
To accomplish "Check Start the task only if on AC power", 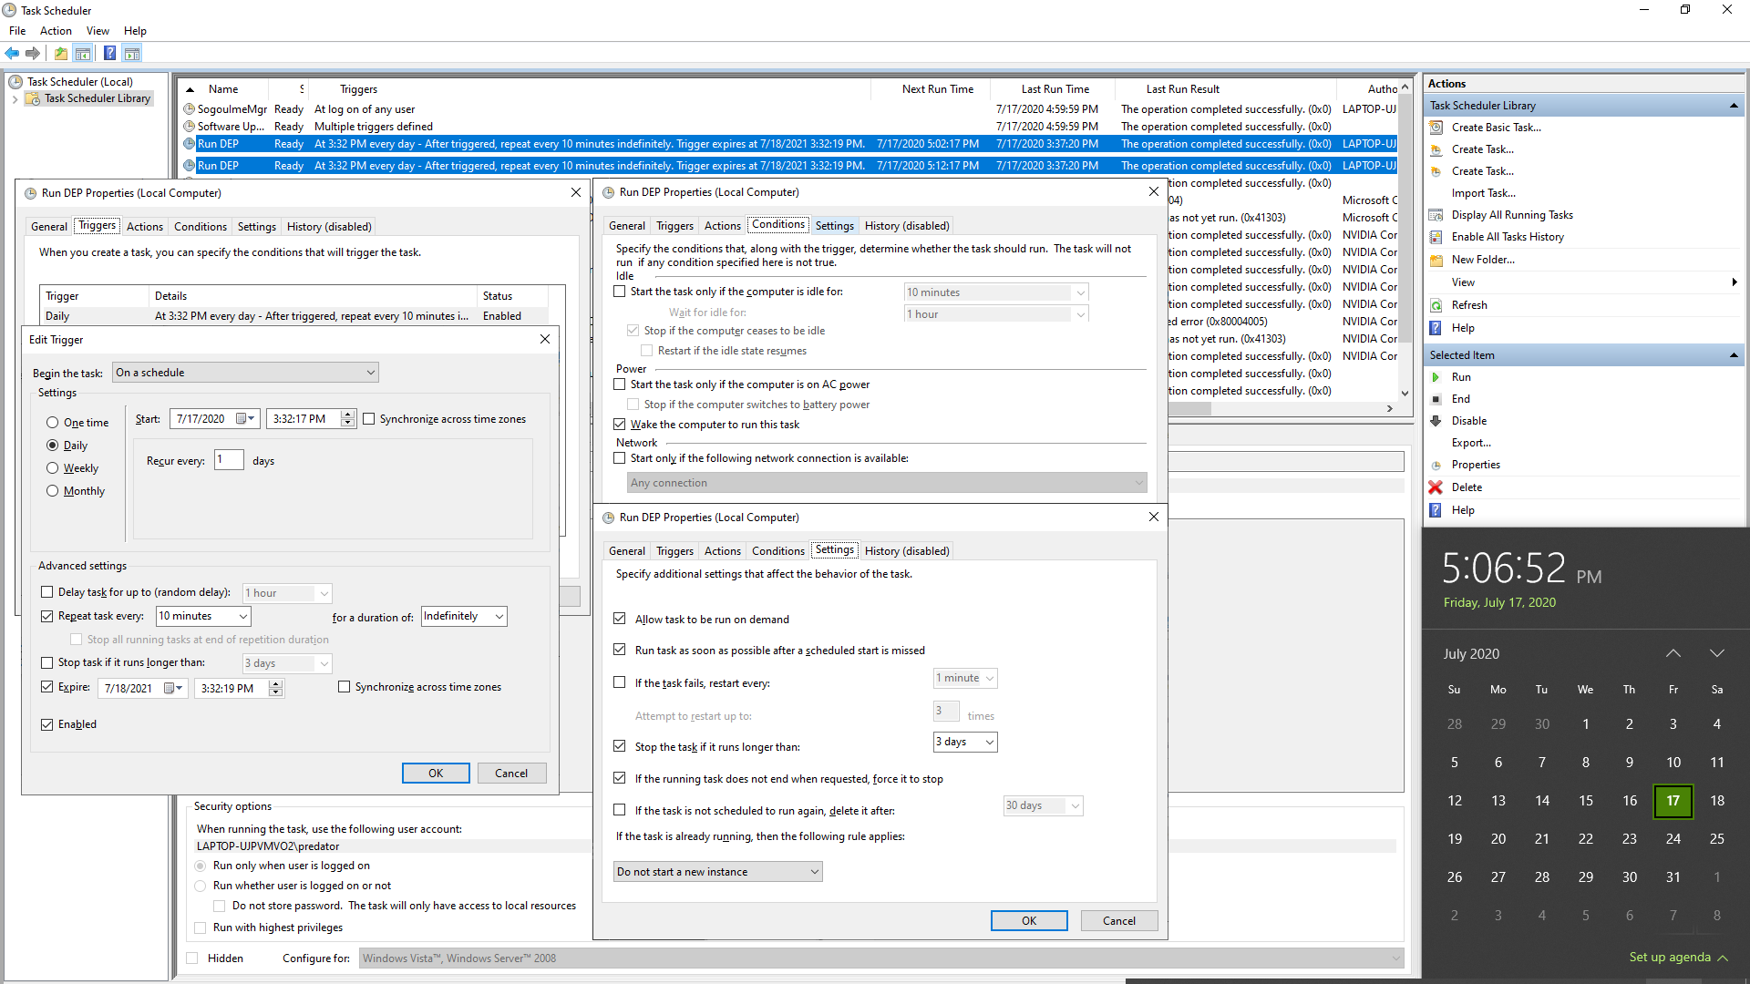I will (620, 384).
